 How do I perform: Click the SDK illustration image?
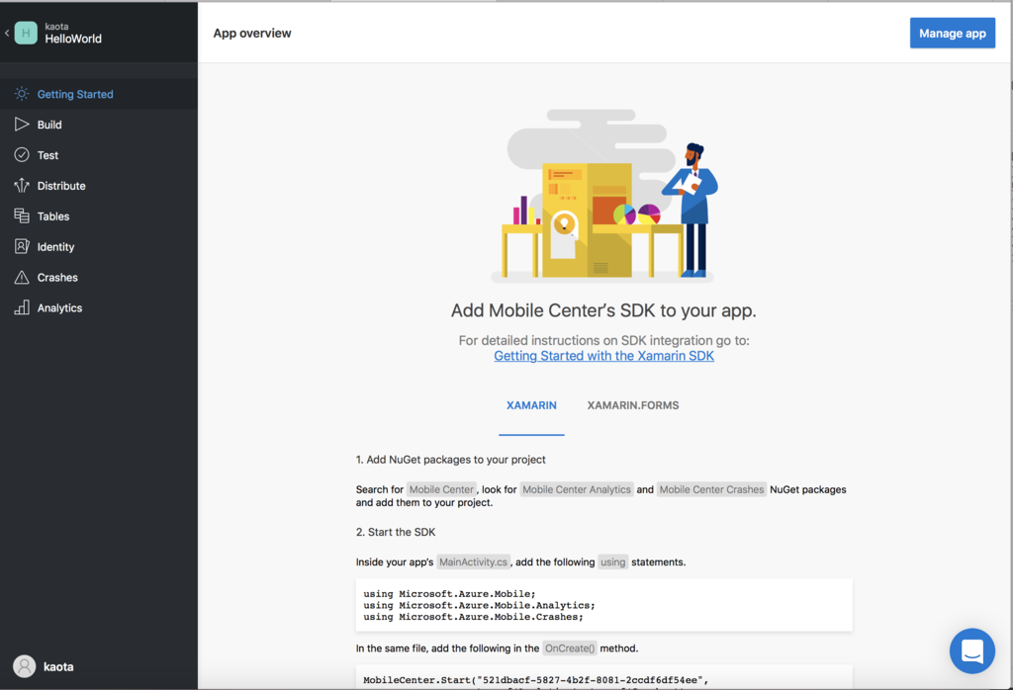coord(602,196)
